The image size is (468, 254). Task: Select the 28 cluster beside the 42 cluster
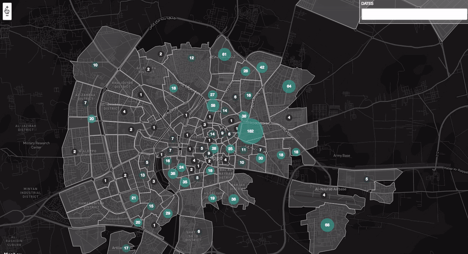point(246,71)
